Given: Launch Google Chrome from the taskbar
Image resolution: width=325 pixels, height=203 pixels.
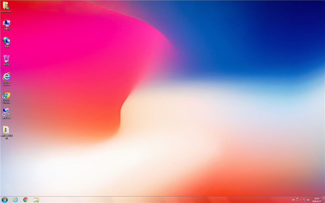Looking at the screenshot, I should pos(26,200).
